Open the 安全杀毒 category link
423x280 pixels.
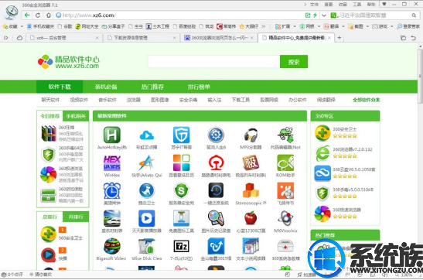pyautogui.click(x=188, y=100)
